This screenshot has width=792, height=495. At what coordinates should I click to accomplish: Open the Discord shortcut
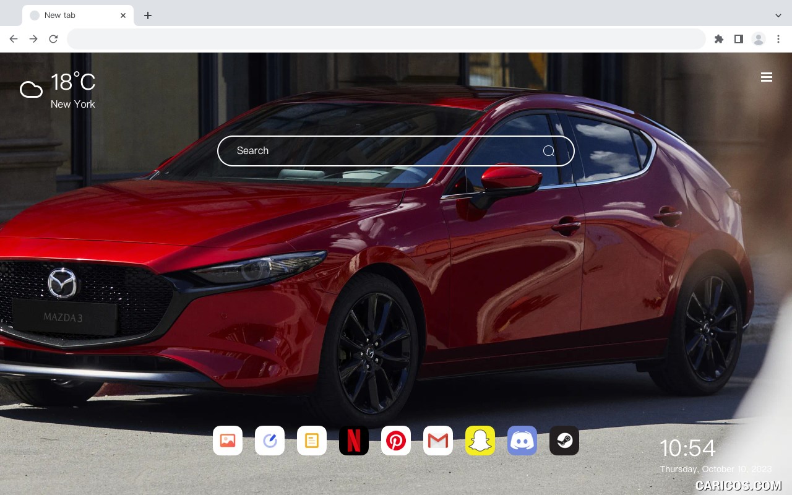tap(522, 441)
